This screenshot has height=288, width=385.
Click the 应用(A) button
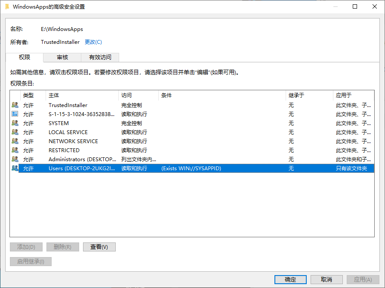[363, 279]
